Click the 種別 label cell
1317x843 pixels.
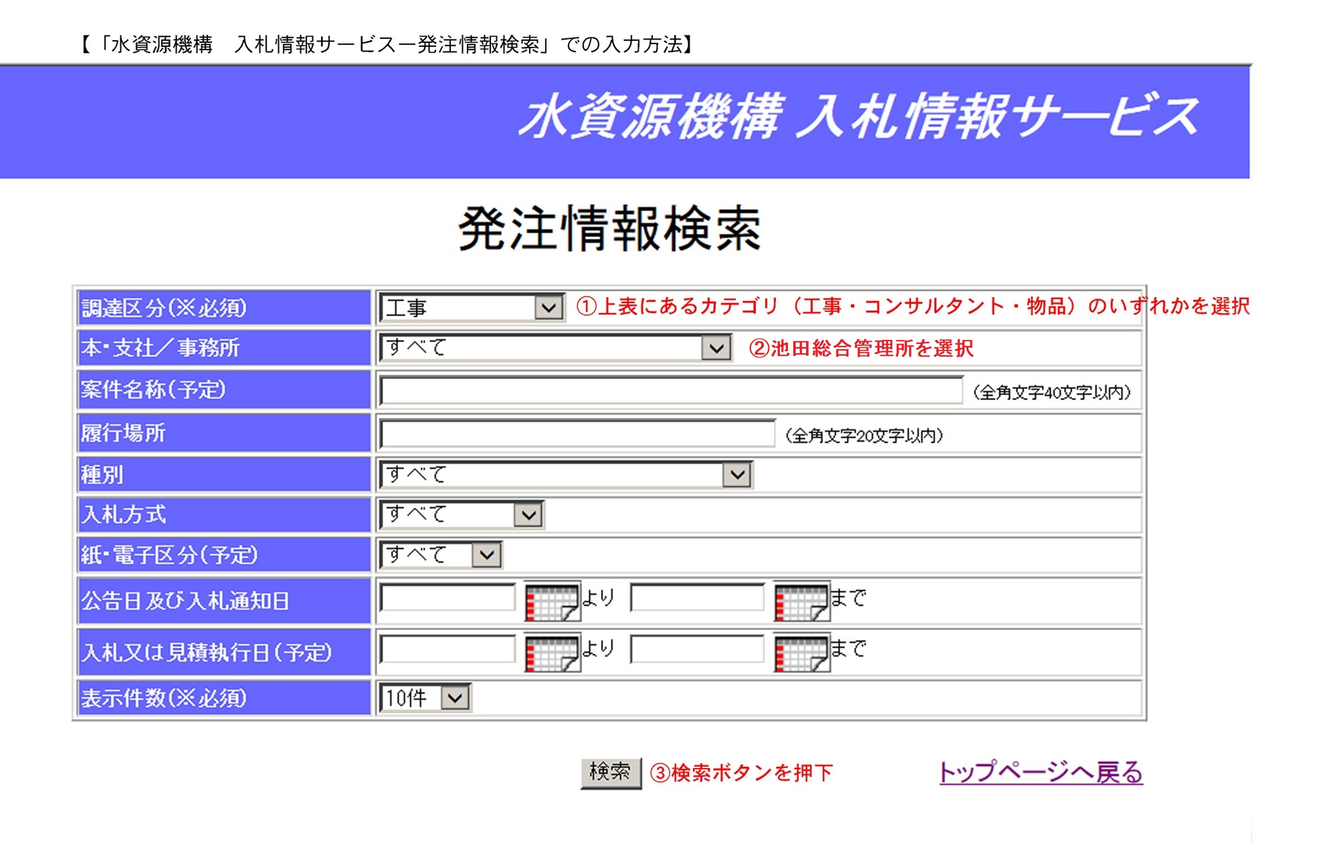pos(224,475)
